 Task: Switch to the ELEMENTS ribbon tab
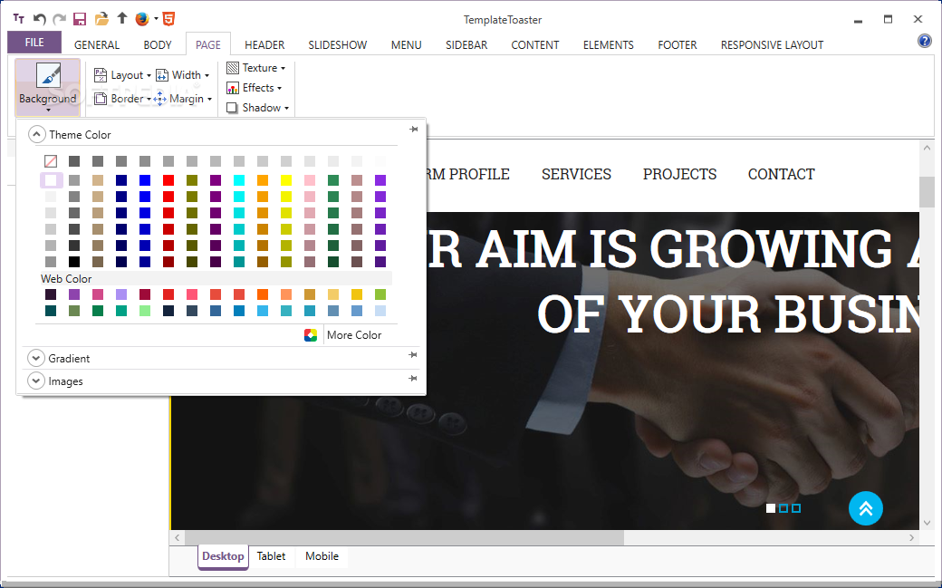pyautogui.click(x=608, y=45)
